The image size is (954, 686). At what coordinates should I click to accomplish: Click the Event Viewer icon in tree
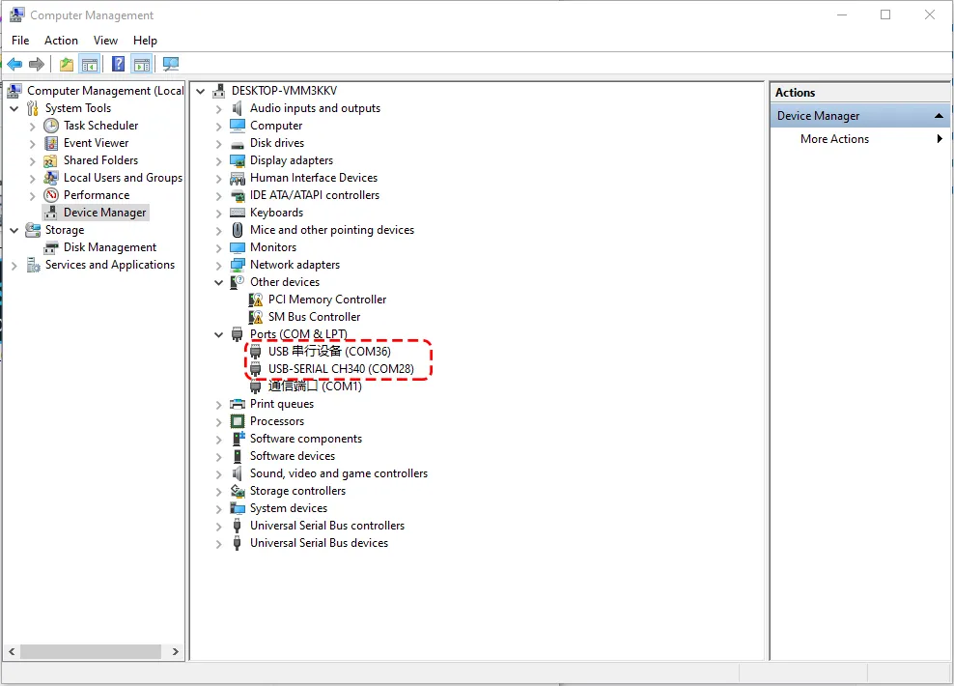[x=51, y=143]
